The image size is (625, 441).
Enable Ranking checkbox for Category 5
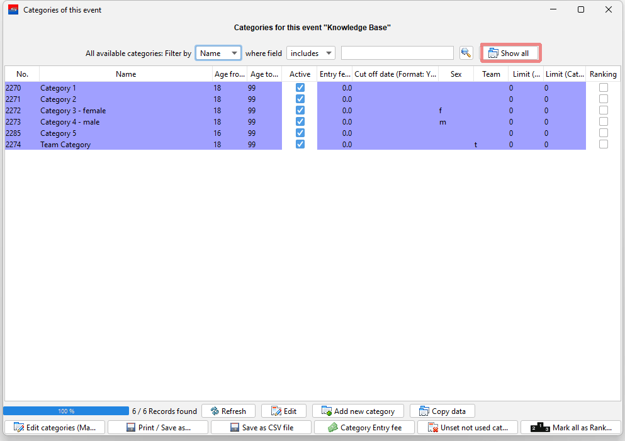(604, 133)
